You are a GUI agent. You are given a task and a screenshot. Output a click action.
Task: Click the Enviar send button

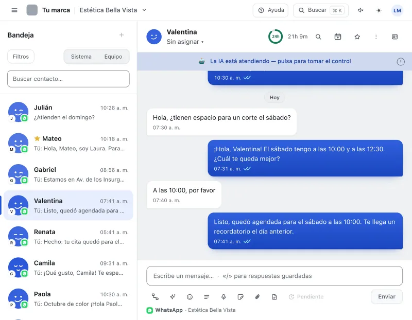[387, 297]
